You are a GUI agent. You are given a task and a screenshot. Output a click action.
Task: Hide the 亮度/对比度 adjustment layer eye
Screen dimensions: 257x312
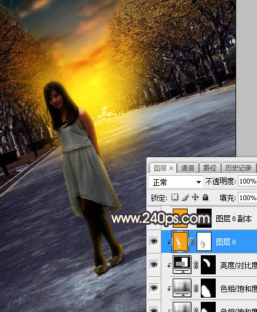tap(154, 264)
